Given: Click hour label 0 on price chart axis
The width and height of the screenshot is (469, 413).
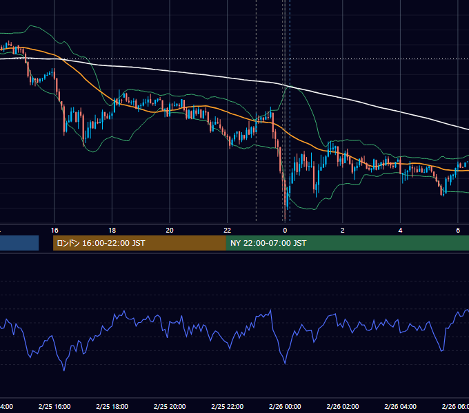Looking at the screenshot, I should click(285, 231).
